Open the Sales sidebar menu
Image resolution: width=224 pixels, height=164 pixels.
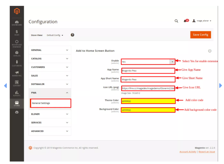pos(17,33)
